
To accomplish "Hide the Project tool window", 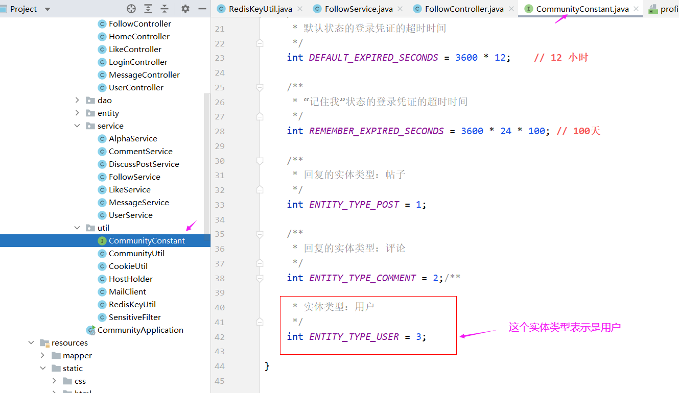I will 202,9.
